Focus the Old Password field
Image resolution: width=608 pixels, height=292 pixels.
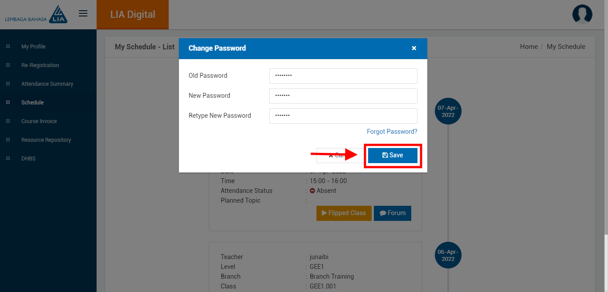tap(343, 76)
